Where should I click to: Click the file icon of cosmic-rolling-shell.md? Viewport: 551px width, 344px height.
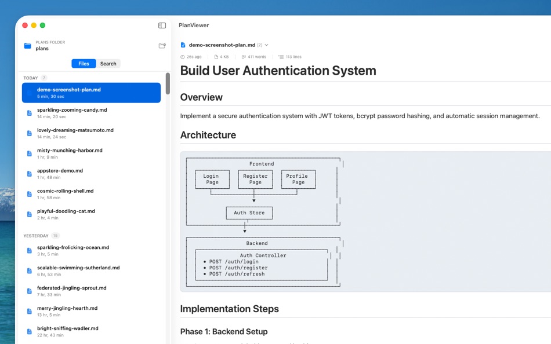[x=30, y=194]
